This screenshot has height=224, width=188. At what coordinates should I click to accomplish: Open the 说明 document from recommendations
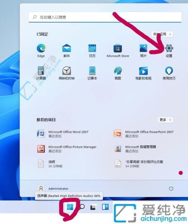[50, 164]
